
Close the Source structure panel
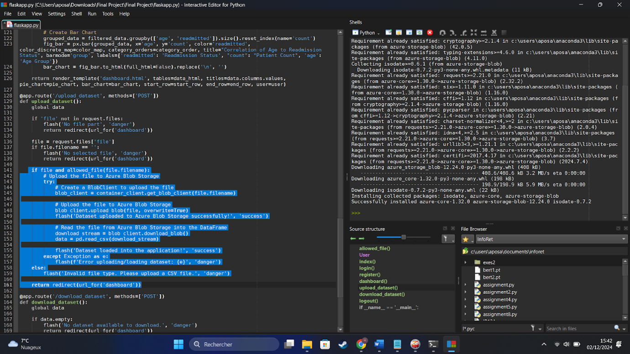(453, 229)
